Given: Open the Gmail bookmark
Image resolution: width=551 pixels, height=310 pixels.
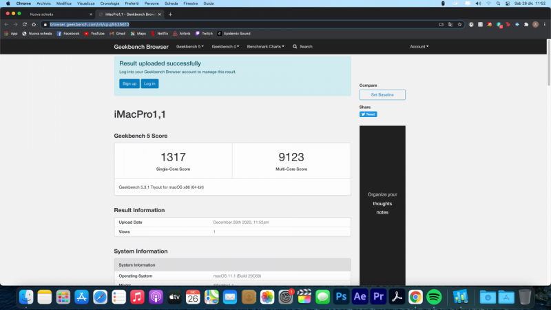Looking at the screenshot, I should [x=117, y=34].
